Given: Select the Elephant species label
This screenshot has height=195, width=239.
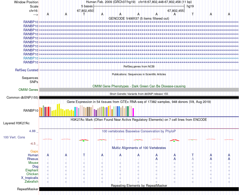Looking at the screenshot, I should coord(32,170).
